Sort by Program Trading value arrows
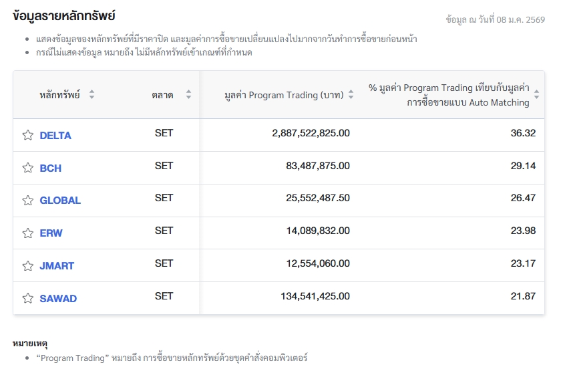This screenshot has width=561, height=369. click(x=351, y=95)
